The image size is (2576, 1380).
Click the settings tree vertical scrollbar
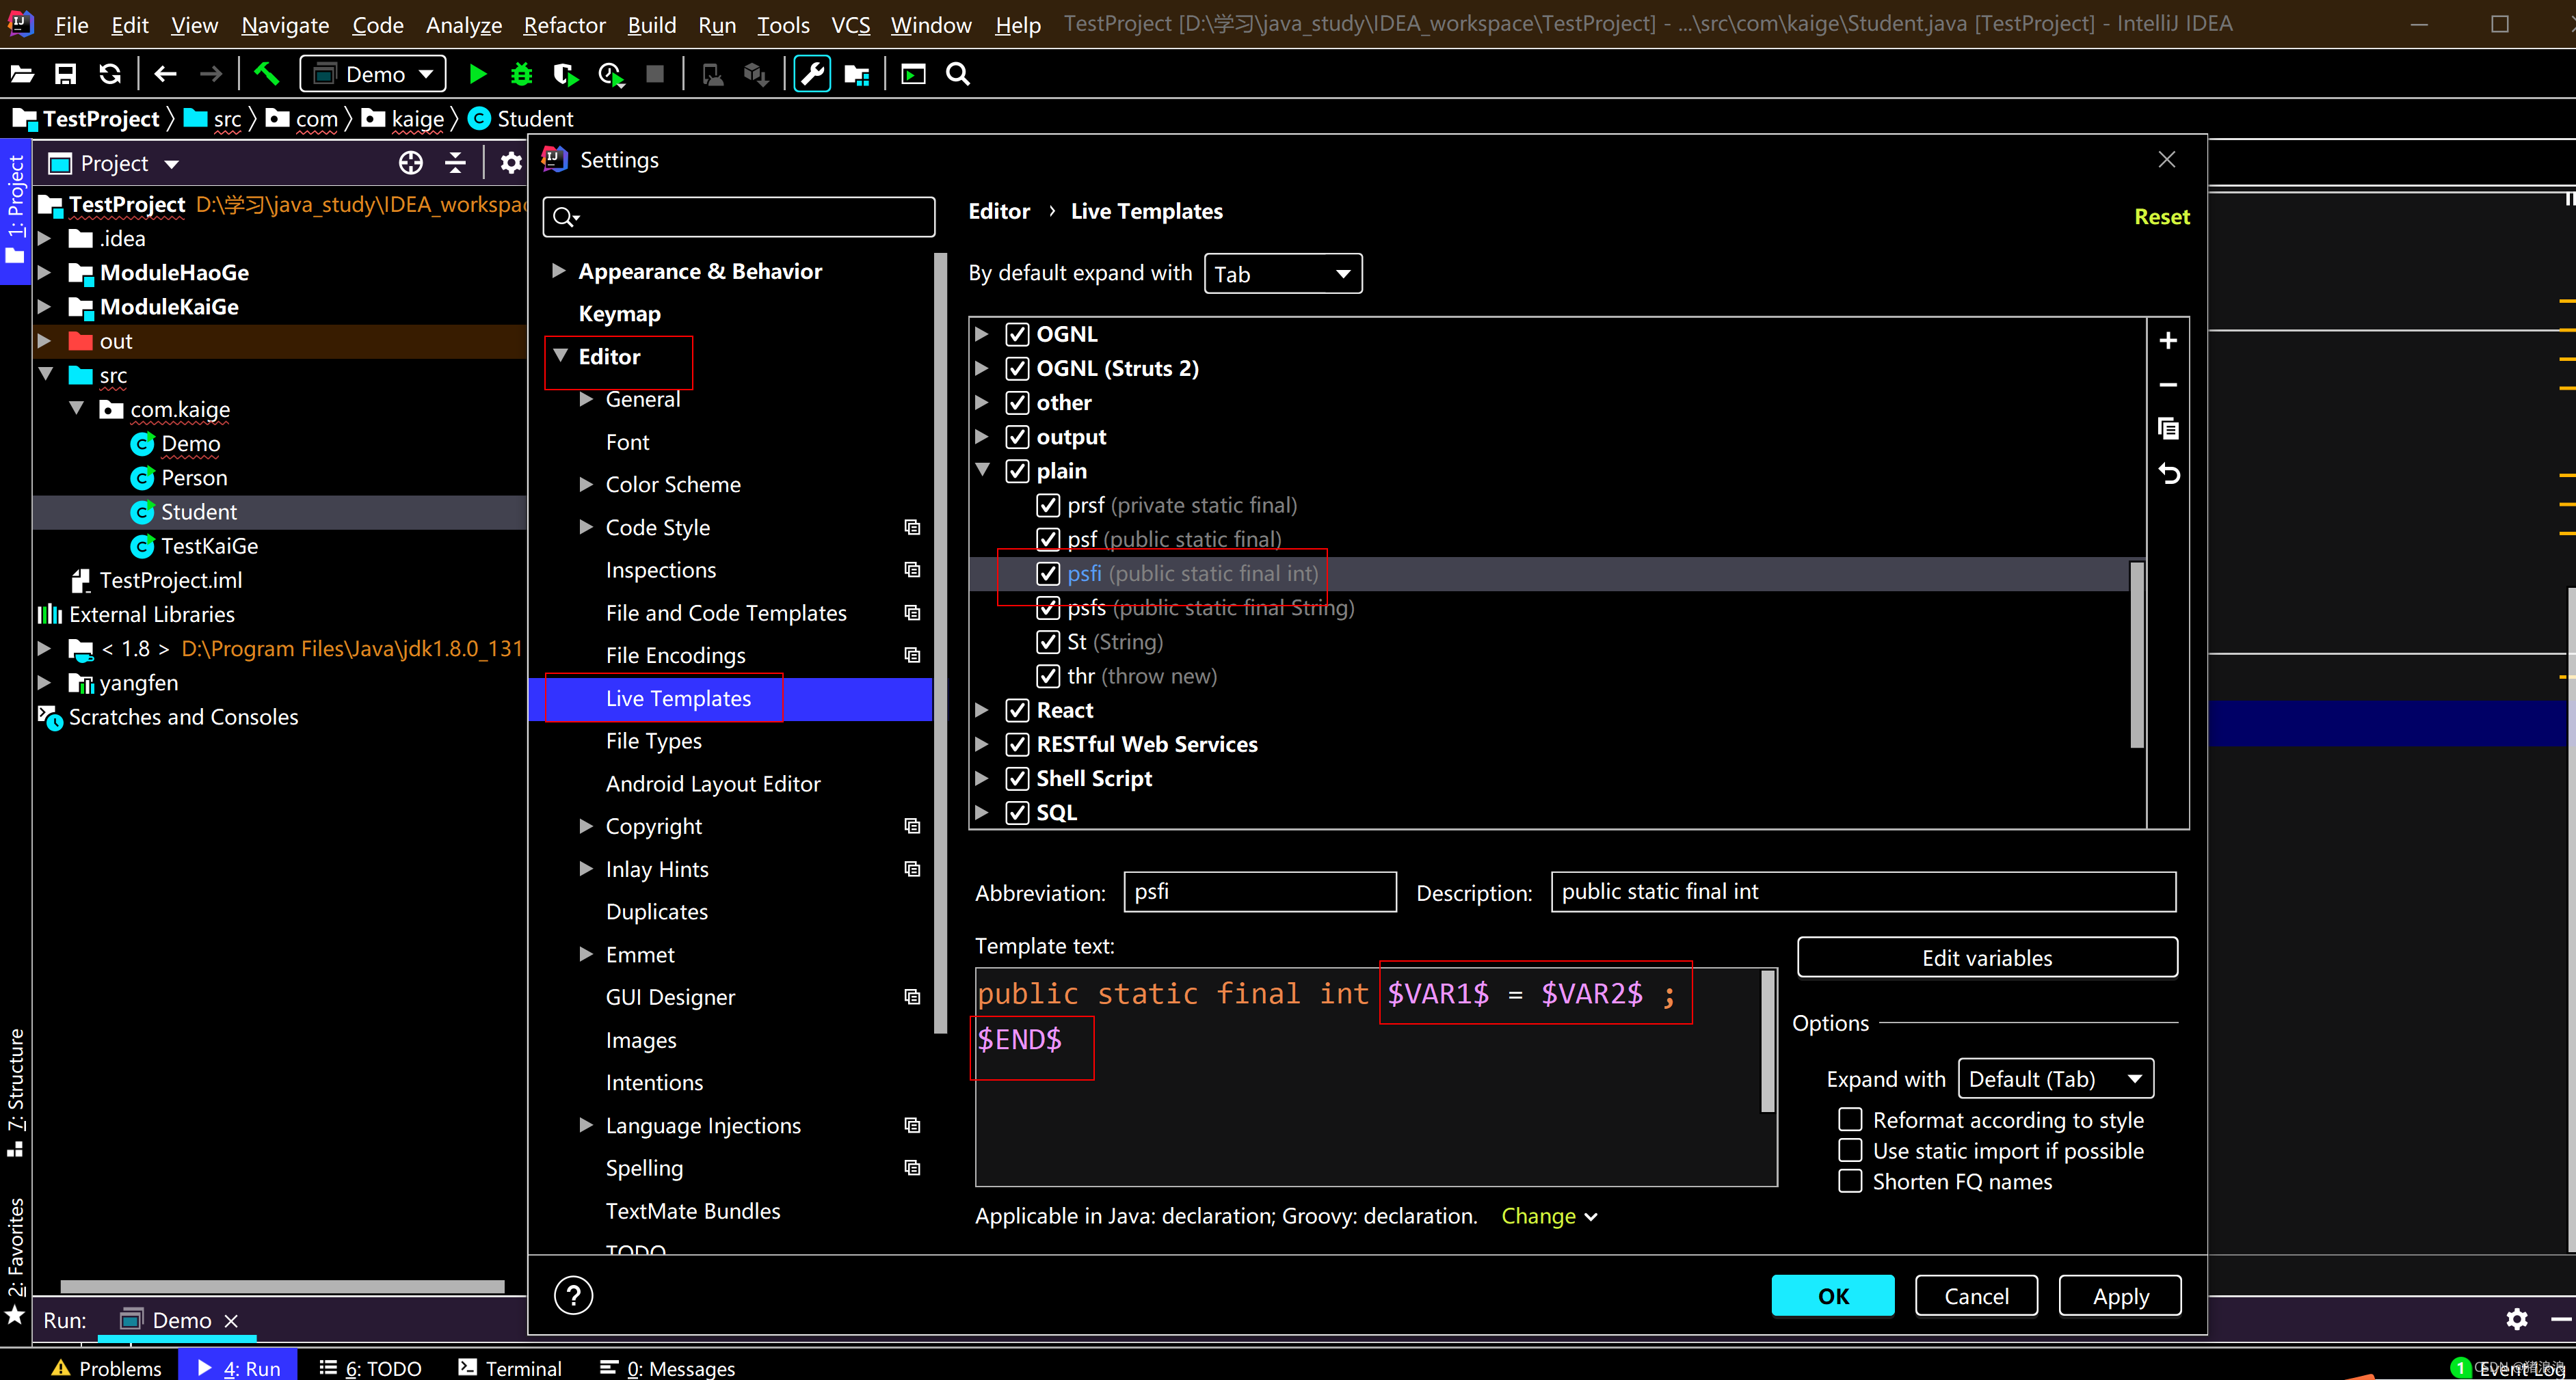pyautogui.click(x=939, y=644)
